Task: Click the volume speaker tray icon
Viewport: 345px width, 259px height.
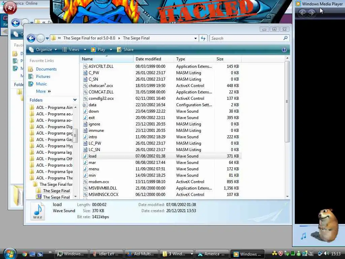Action: click(x=326, y=254)
